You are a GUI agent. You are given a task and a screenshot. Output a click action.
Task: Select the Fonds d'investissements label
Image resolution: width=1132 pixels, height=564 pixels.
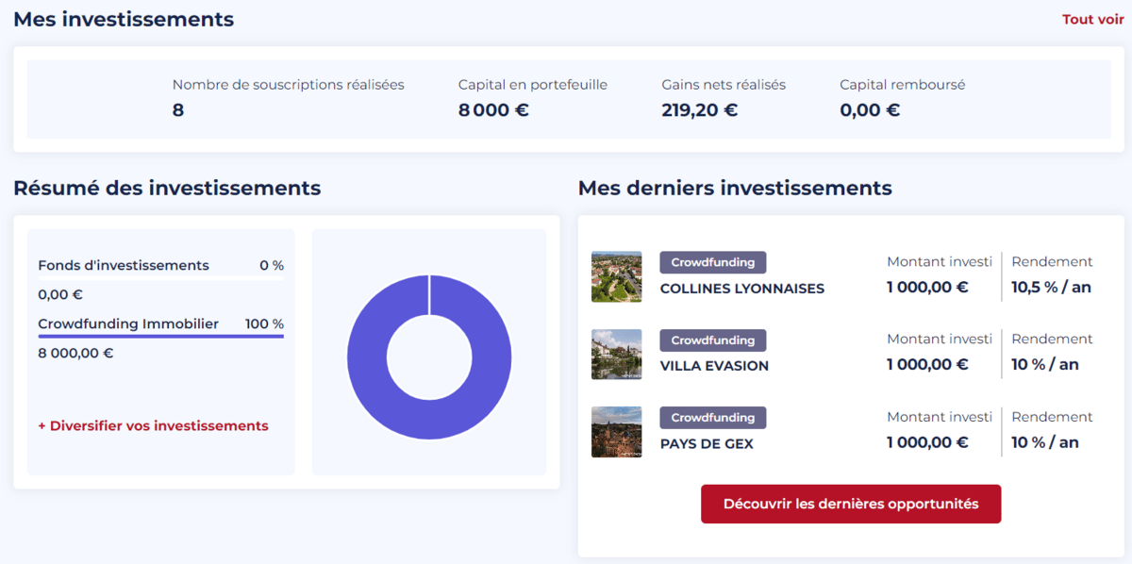tap(124, 265)
